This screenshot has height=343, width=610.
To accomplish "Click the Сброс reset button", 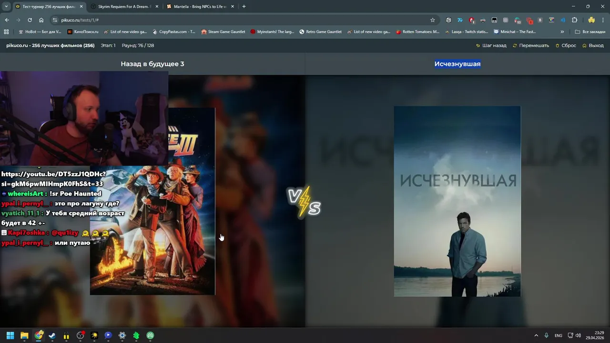I will (565, 45).
